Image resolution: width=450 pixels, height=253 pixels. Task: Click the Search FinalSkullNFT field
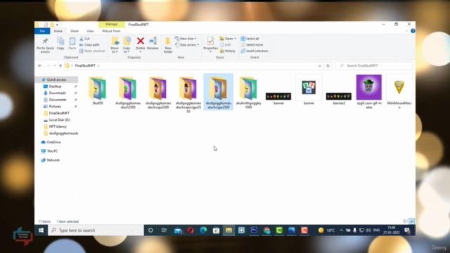pos(374,65)
